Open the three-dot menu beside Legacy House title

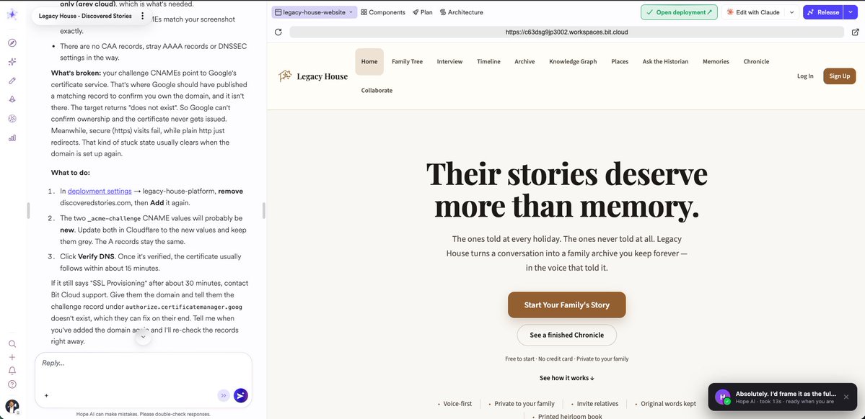143,16
